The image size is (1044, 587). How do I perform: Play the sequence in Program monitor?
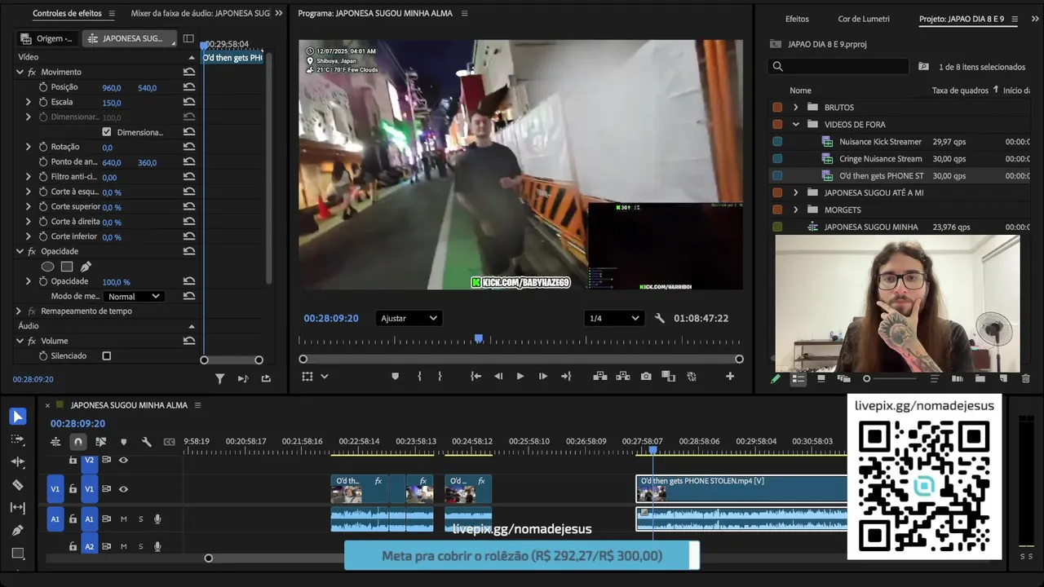pos(520,376)
